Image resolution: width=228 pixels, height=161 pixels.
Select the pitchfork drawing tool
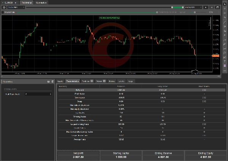225,35
